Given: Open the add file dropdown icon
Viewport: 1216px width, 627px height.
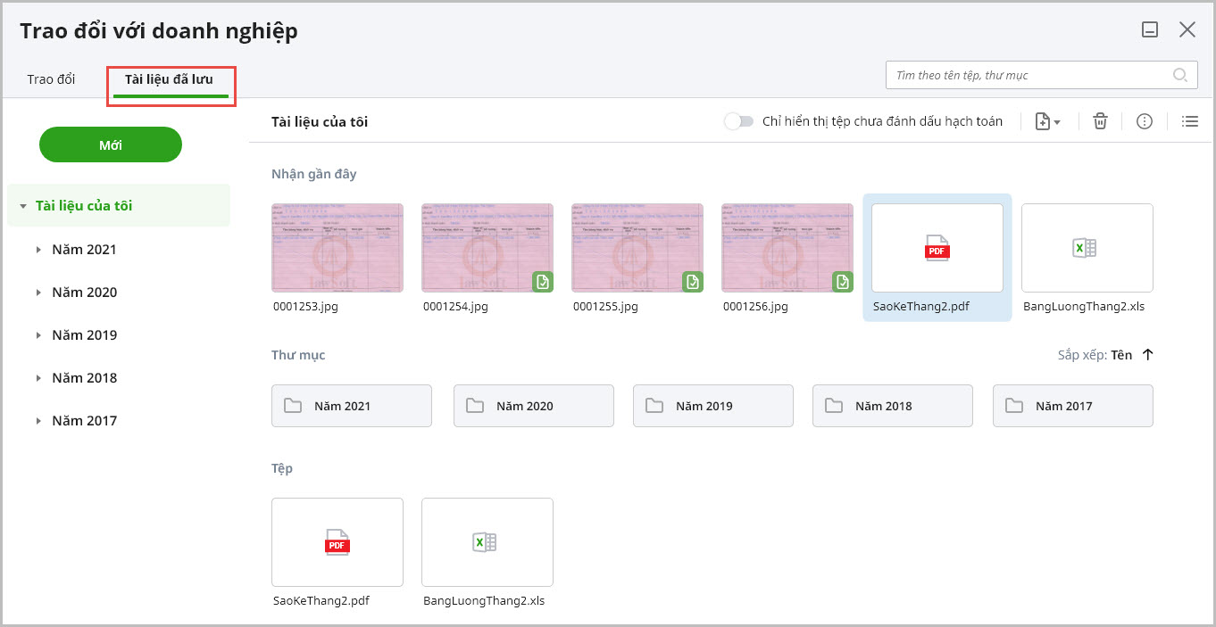Looking at the screenshot, I should 1046,121.
